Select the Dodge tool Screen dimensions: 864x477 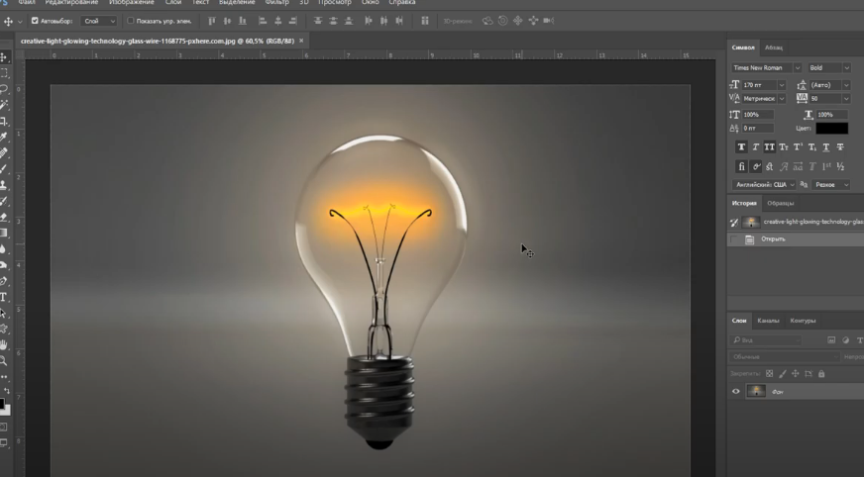4,264
